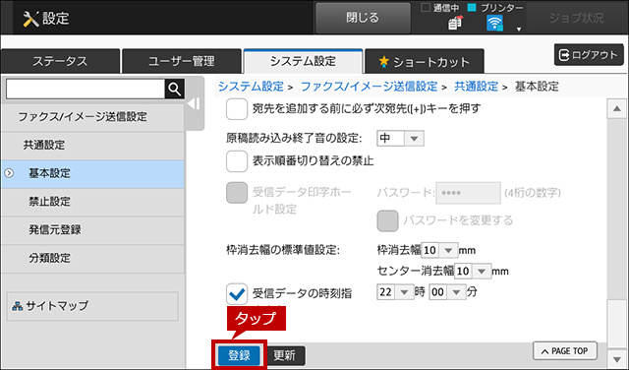Viewport: 629px width, 370px height.
Task: Follow the ファクス/イメージ送信設定 breadcrumb link
Action: pos(370,87)
